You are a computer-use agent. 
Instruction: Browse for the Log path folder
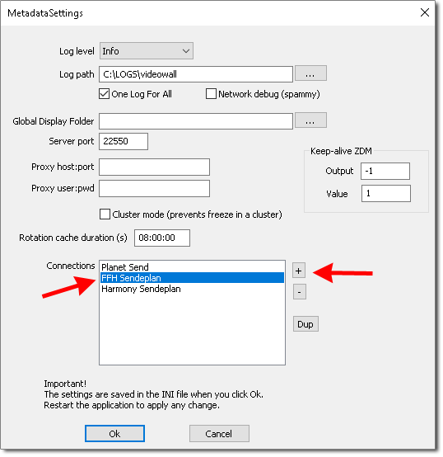(310, 73)
